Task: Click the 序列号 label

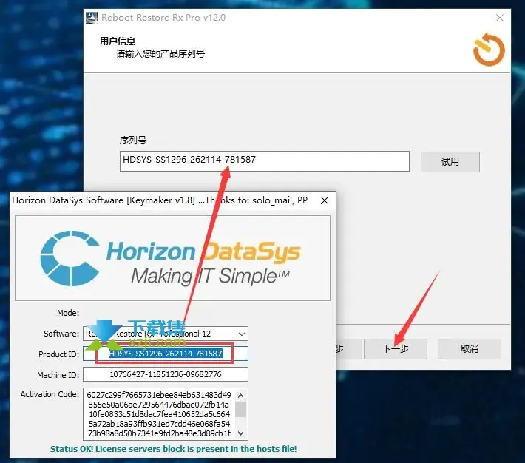Action: 133,140
